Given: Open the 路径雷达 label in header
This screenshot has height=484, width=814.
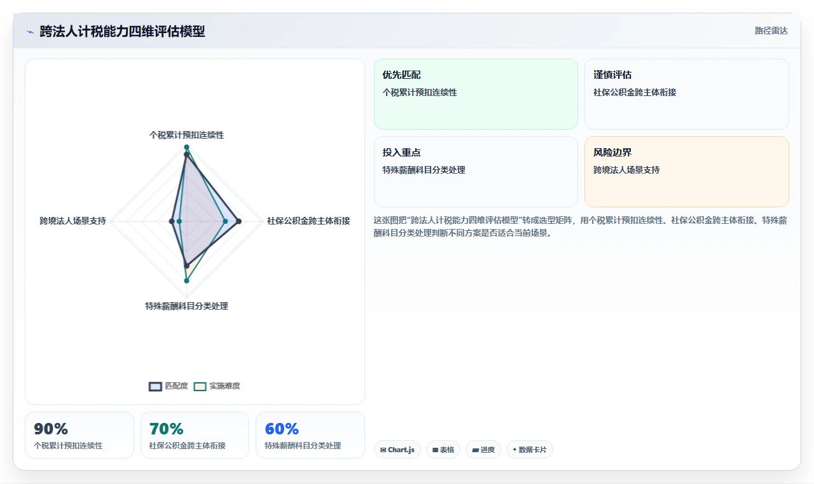Looking at the screenshot, I should [771, 31].
